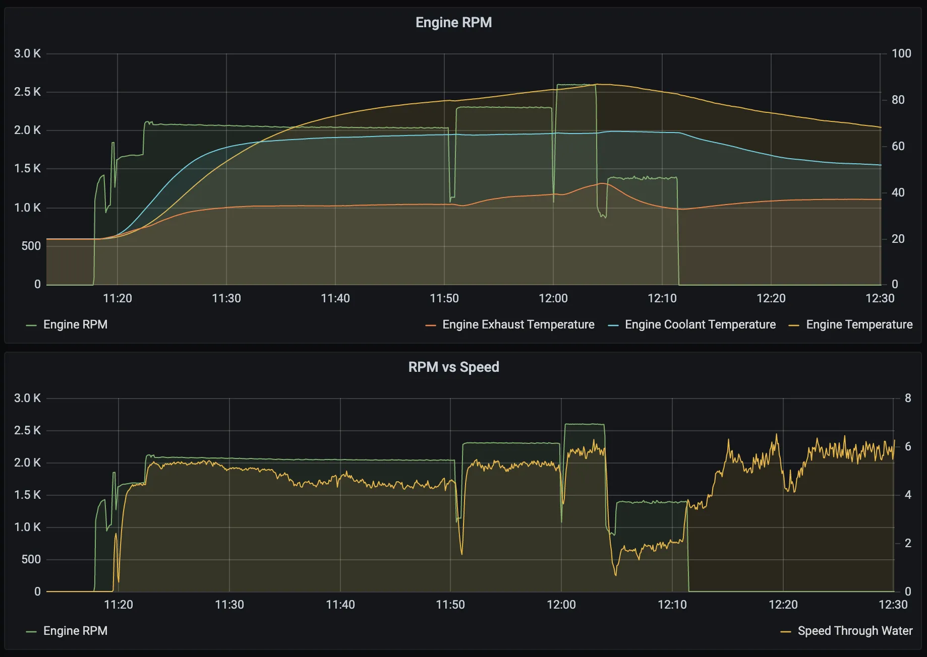The width and height of the screenshot is (927, 657).
Task: Toggle Speed Through Water legend entry
Action: coord(855,631)
